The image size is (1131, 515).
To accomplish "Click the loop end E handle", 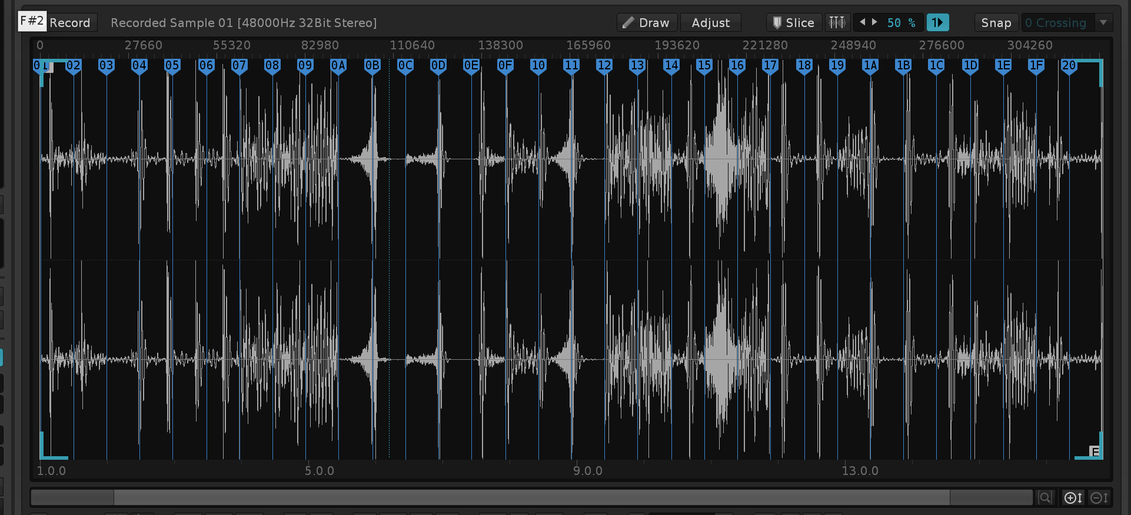I will coord(1094,452).
